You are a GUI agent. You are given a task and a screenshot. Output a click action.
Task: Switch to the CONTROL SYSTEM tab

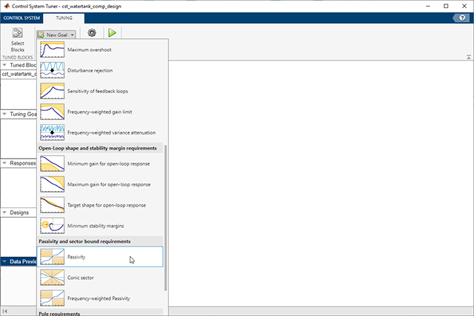tap(21, 18)
